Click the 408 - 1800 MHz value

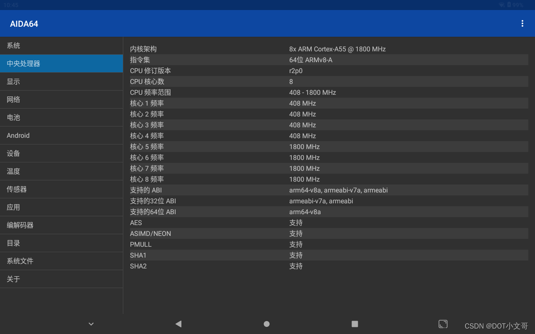pyautogui.click(x=313, y=92)
